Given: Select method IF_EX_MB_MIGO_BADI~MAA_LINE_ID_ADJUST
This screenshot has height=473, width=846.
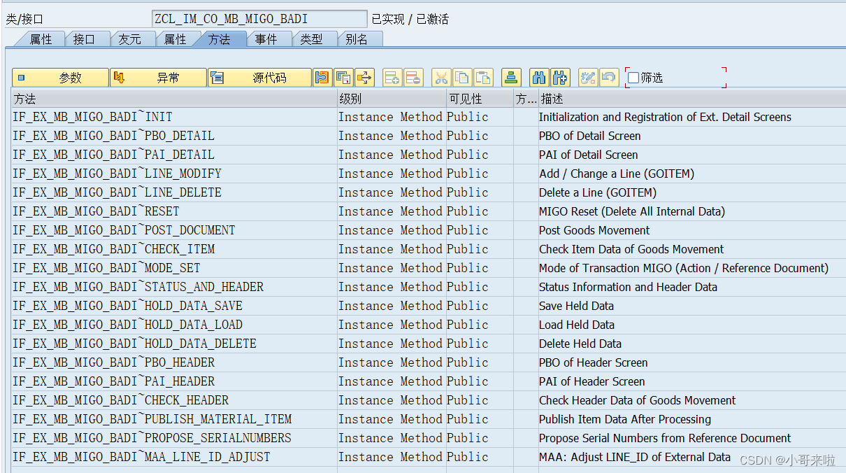Looking at the screenshot, I should pyautogui.click(x=141, y=457).
